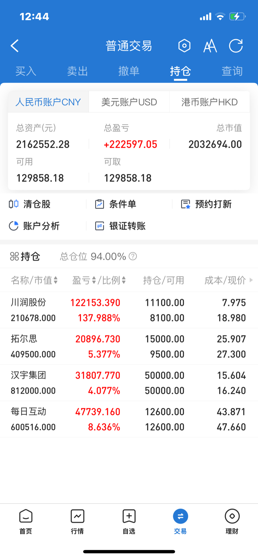This screenshot has width=258, height=559.
Task: Tap the 预约打新 label
Action: [x=213, y=204]
